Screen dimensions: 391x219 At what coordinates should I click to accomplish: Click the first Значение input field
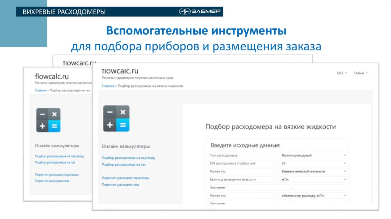(320, 187)
